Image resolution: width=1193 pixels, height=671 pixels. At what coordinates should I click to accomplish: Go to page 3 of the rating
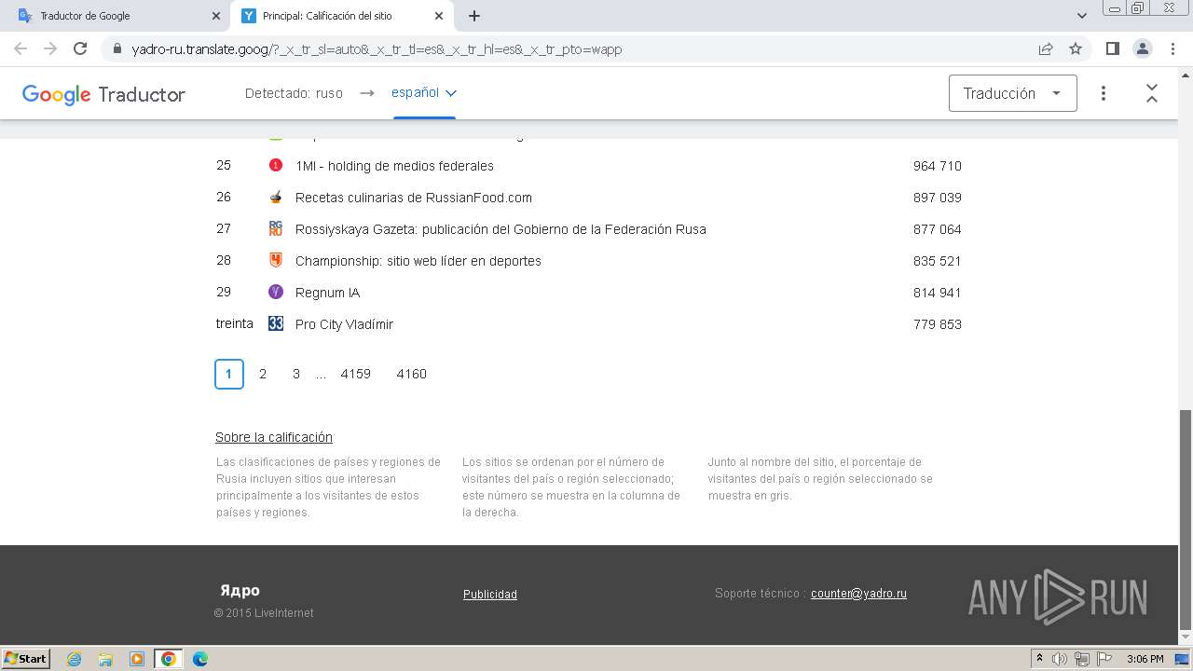[x=296, y=374]
